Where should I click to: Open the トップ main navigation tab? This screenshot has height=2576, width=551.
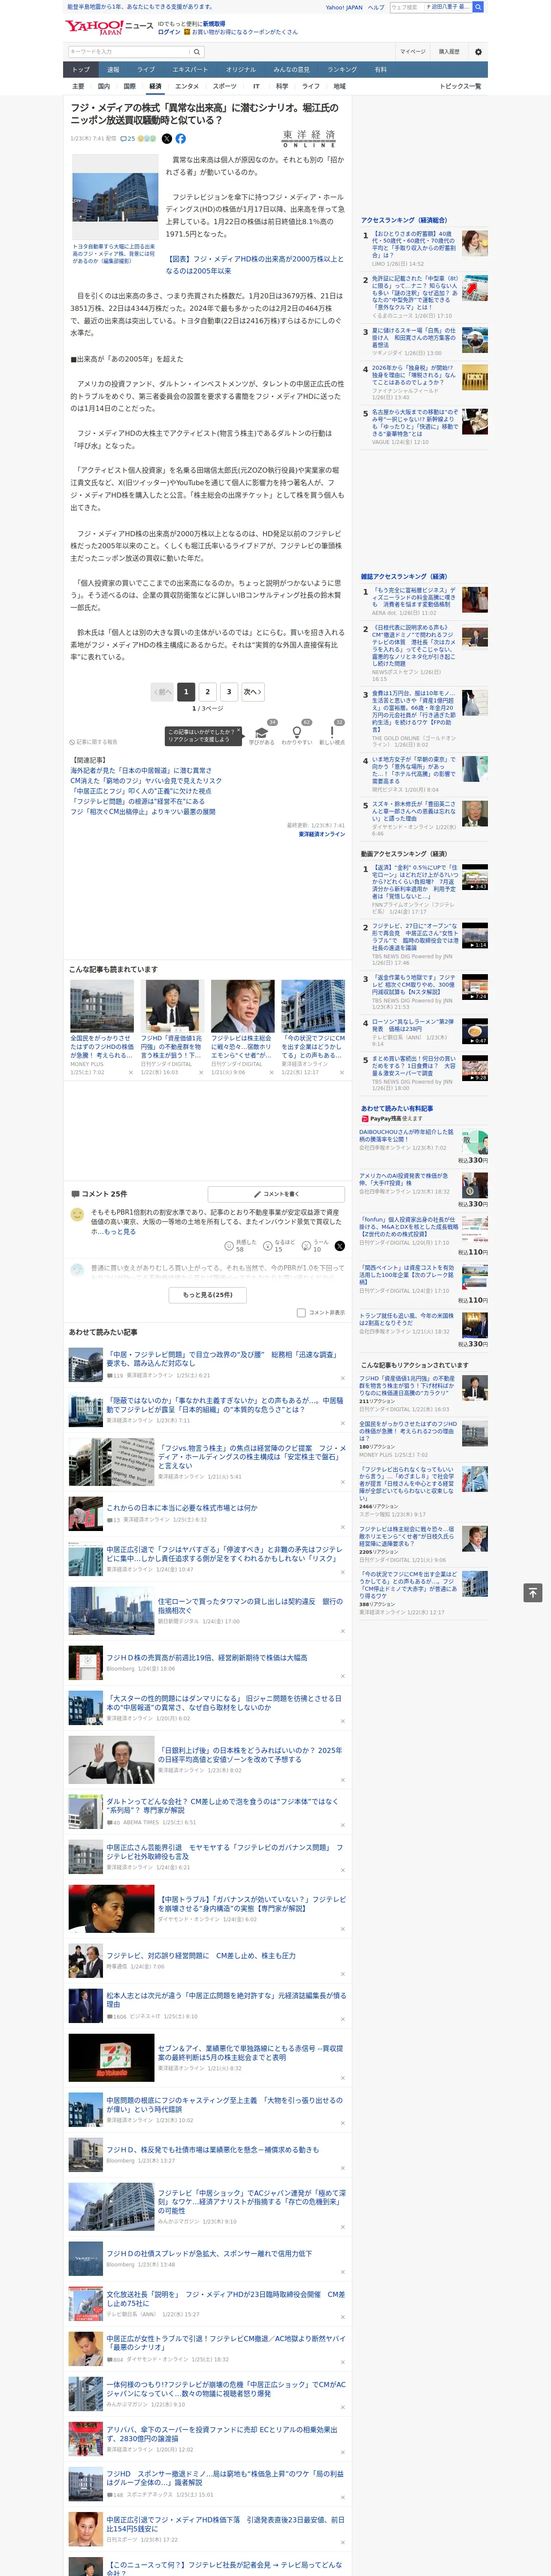coord(81,70)
